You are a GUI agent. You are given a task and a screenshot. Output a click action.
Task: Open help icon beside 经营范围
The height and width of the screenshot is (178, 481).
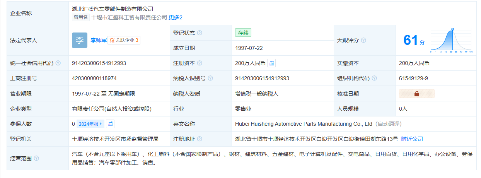point(36,158)
